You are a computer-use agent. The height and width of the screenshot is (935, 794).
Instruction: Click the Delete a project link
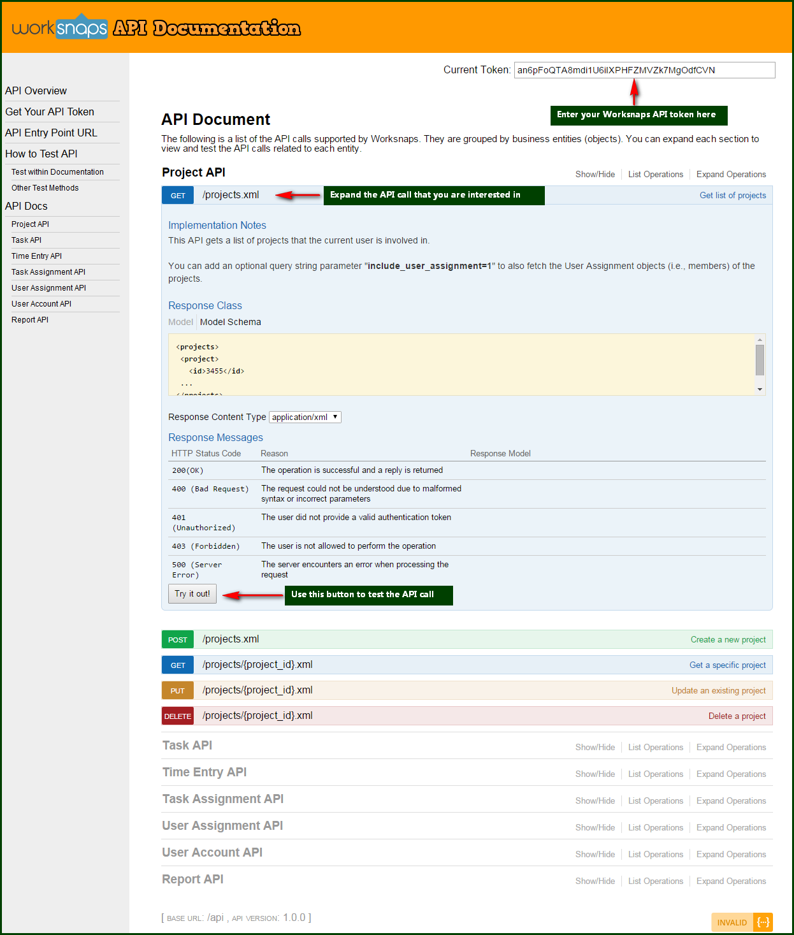pos(737,716)
